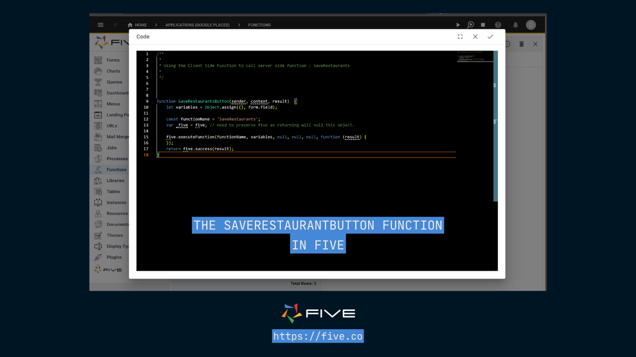Run with inspector using the debug play icon
This screenshot has width=636, height=357.
[x=470, y=25]
